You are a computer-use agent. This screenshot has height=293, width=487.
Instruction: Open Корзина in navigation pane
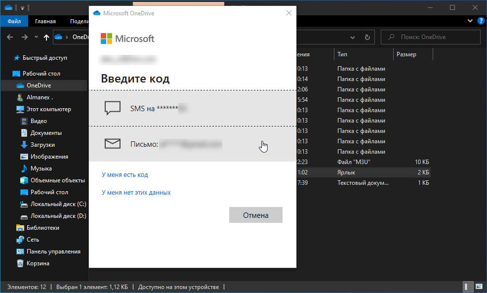coord(38,263)
